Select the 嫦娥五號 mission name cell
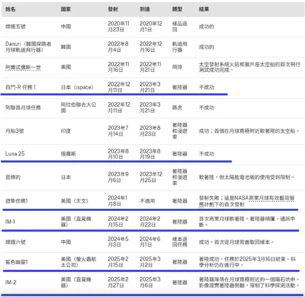The image size is (305, 297). (x=15, y=27)
